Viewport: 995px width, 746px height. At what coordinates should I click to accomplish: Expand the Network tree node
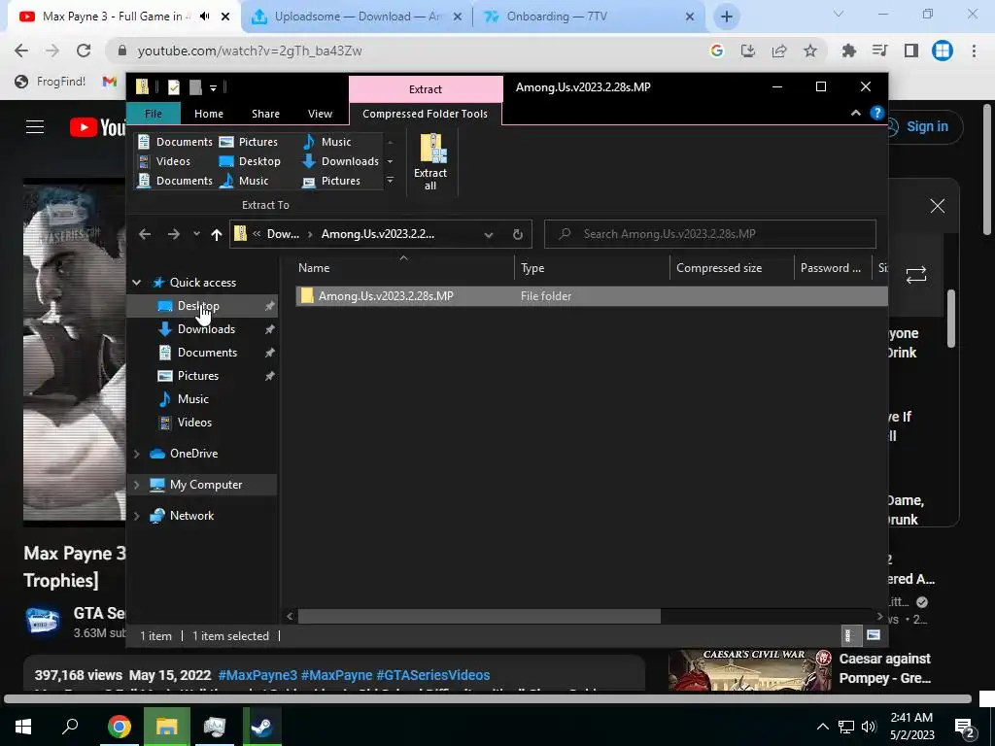click(x=136, y=516)
